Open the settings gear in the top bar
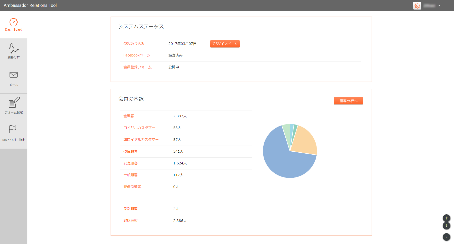This screenshot has width=454, height=244. [x=417, y=6]
